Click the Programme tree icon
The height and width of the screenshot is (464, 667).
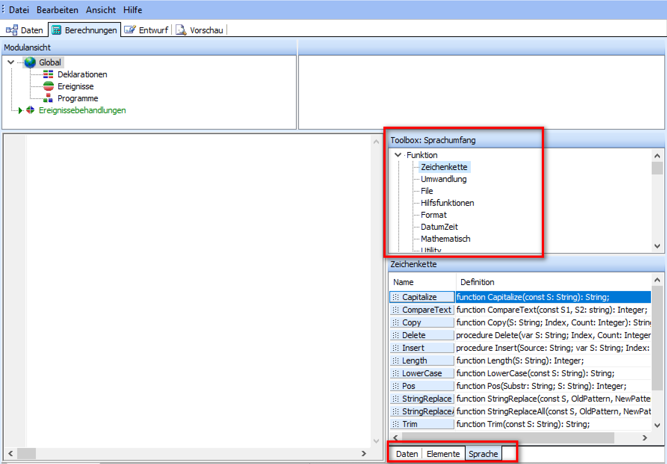(x=48, y=98)
